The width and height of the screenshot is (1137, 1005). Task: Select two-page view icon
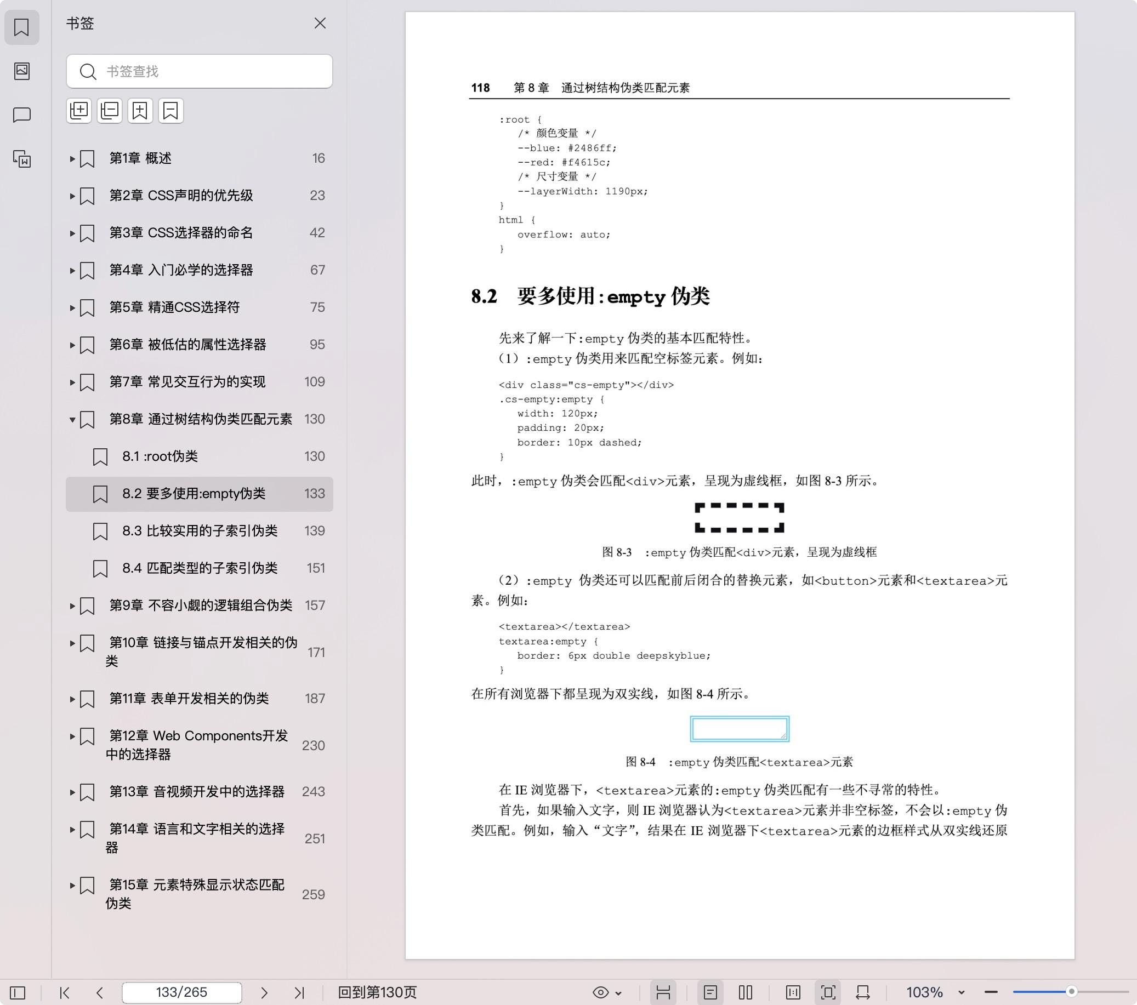(746, 992)
